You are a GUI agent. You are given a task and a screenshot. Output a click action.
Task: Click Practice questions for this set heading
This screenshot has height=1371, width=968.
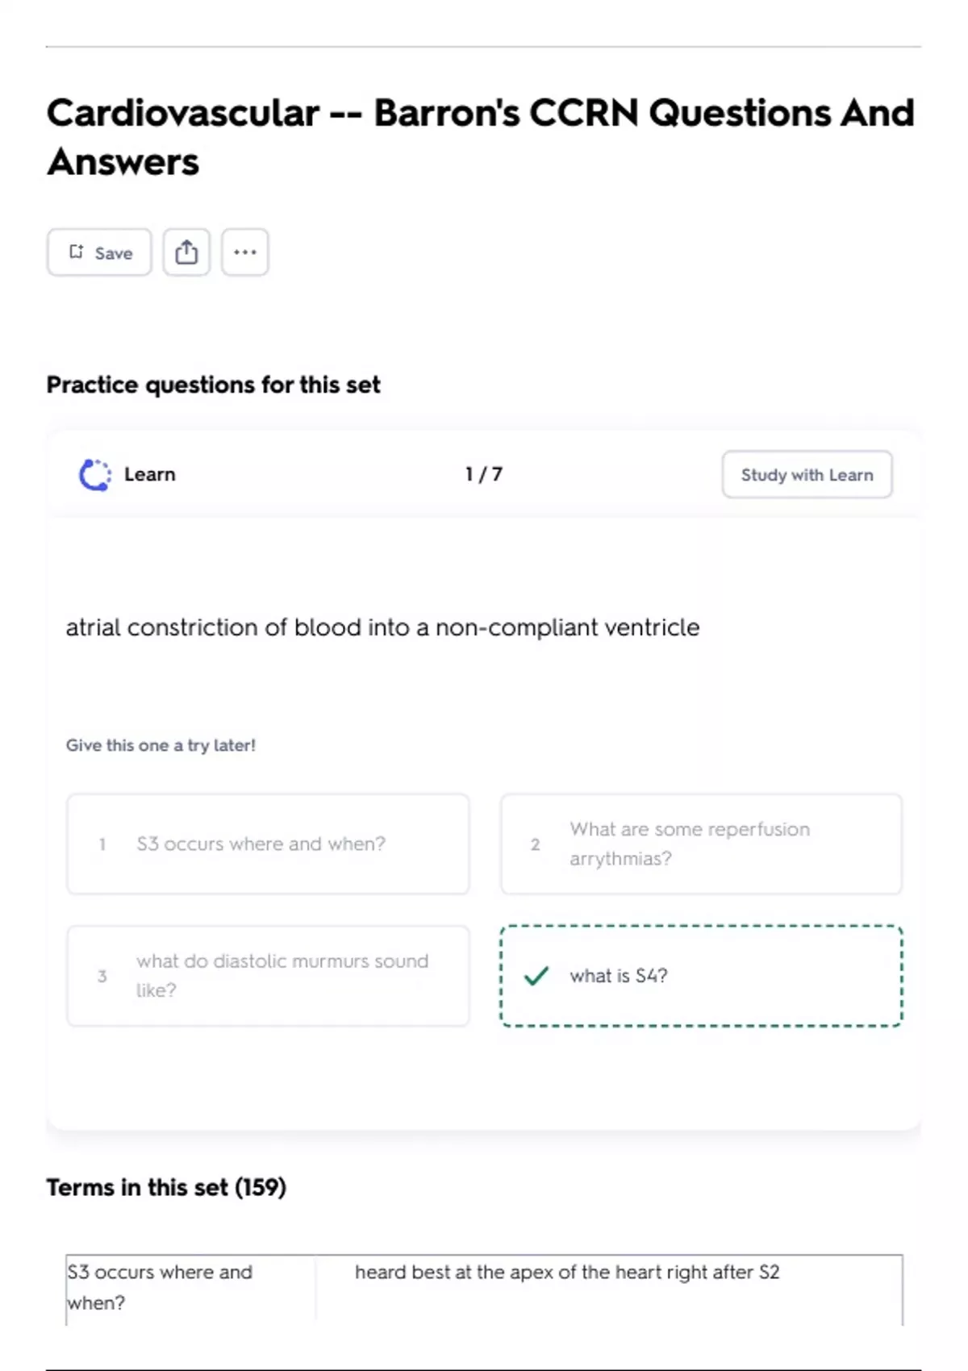tap(213, 385)
